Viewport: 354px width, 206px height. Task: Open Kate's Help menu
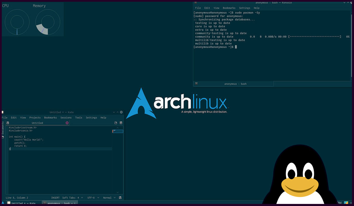pos(103,117)
